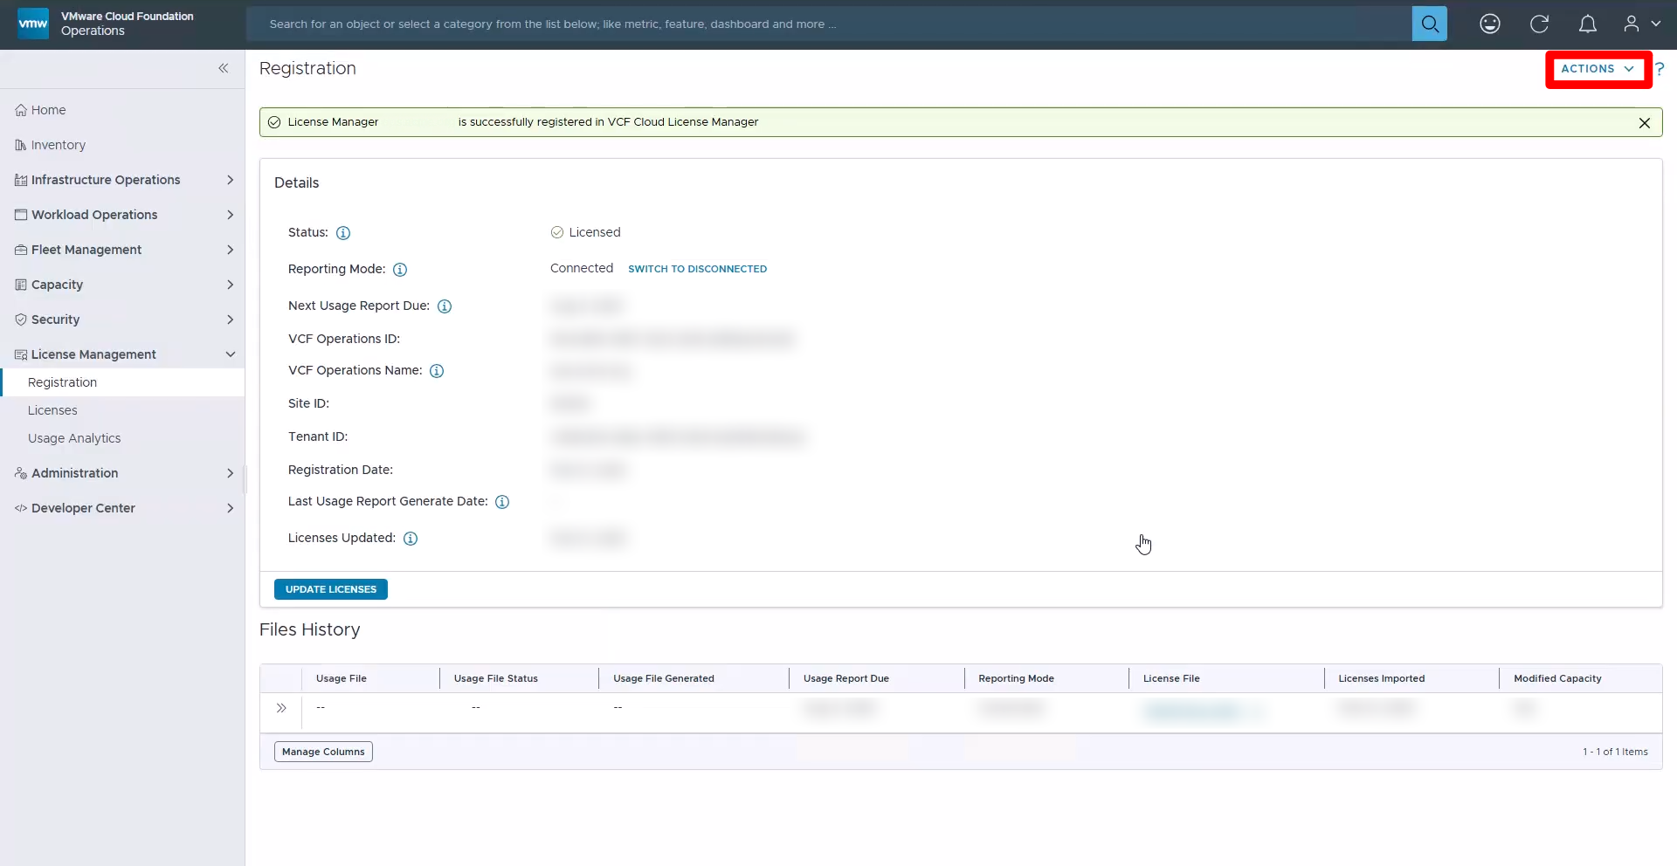Click the help question mark icon
This screenshot has height=866, width=1677.
click(x=1660, y=69)
